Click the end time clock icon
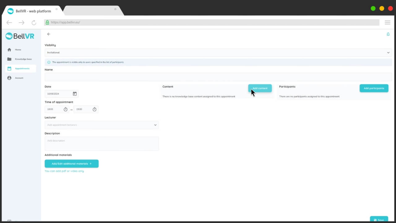Viewport: 396px width, 223px height. click(x=95, y=109)
